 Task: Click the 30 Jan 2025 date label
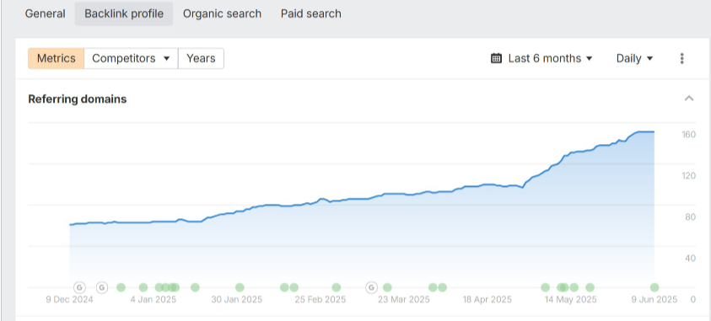pos(237,300)
